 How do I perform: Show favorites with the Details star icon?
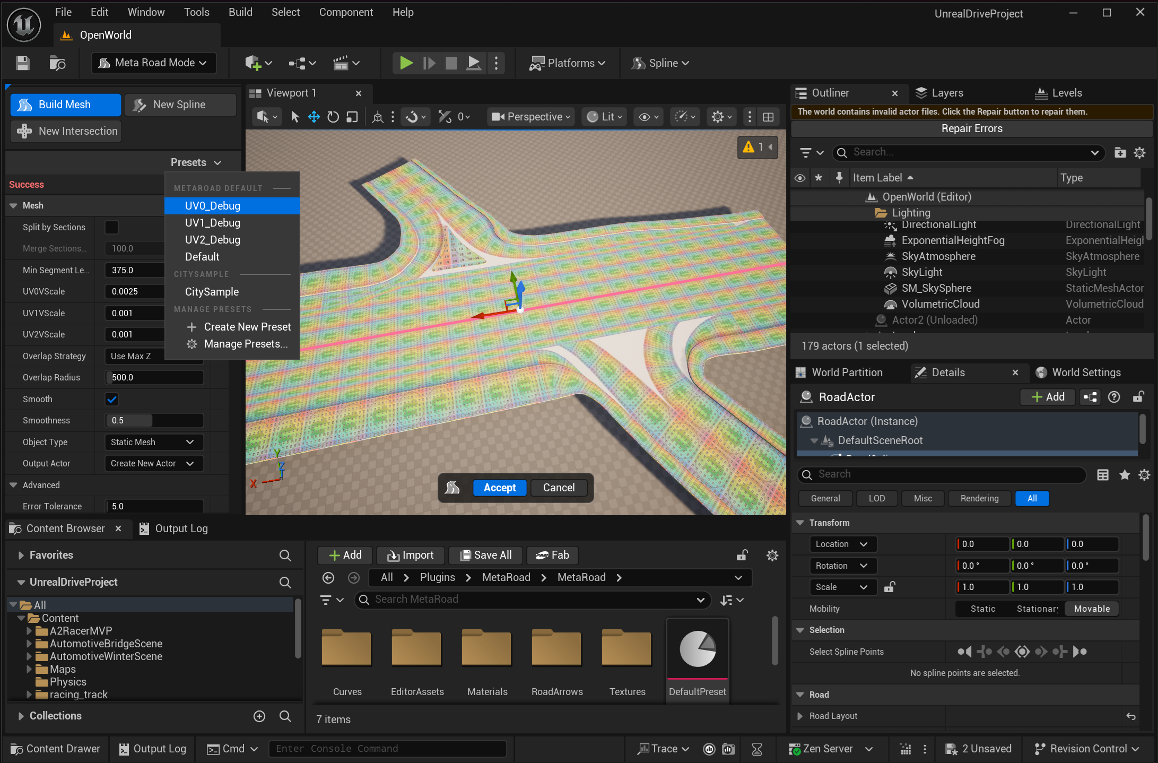point(1125,475)
